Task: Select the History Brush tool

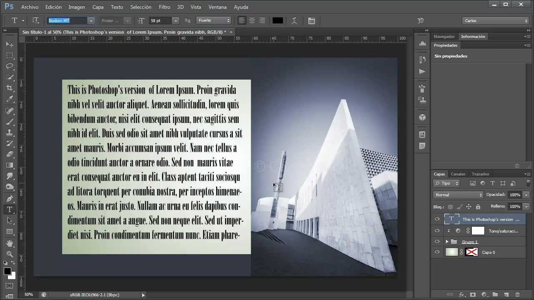Action: coord(10,143)
